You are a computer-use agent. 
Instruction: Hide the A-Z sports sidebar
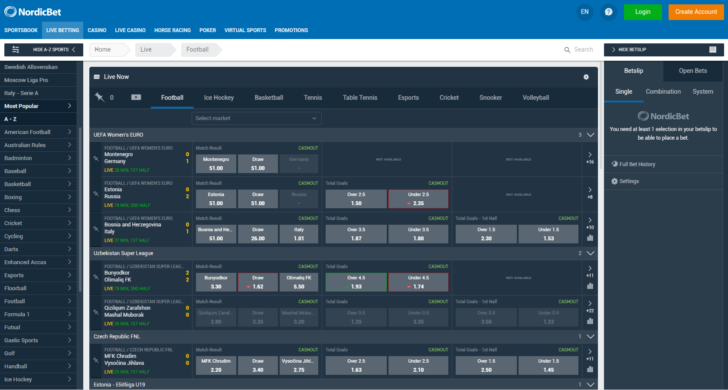coord(44,49)
